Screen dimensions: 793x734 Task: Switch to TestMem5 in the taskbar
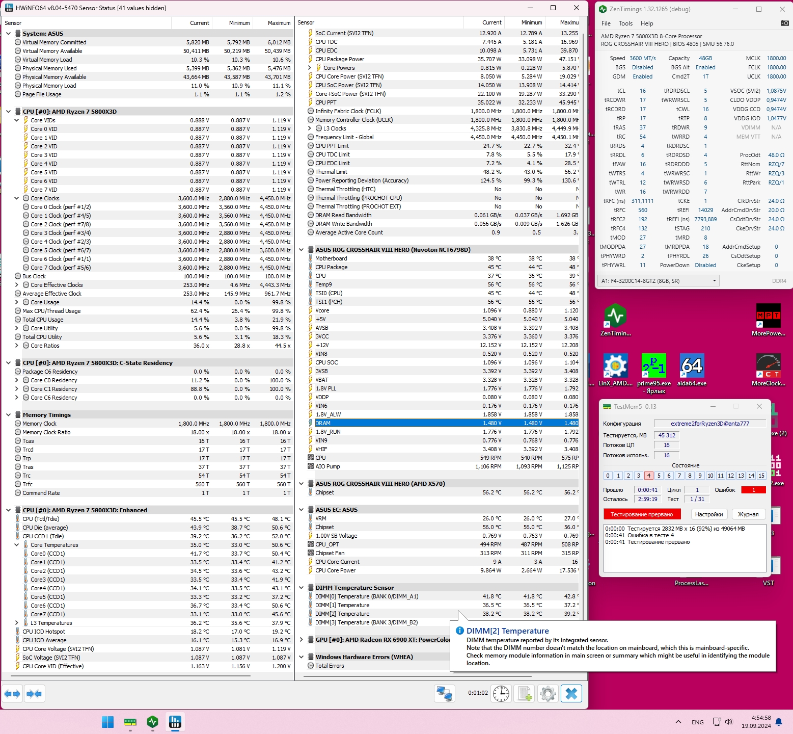coord(130,722)
